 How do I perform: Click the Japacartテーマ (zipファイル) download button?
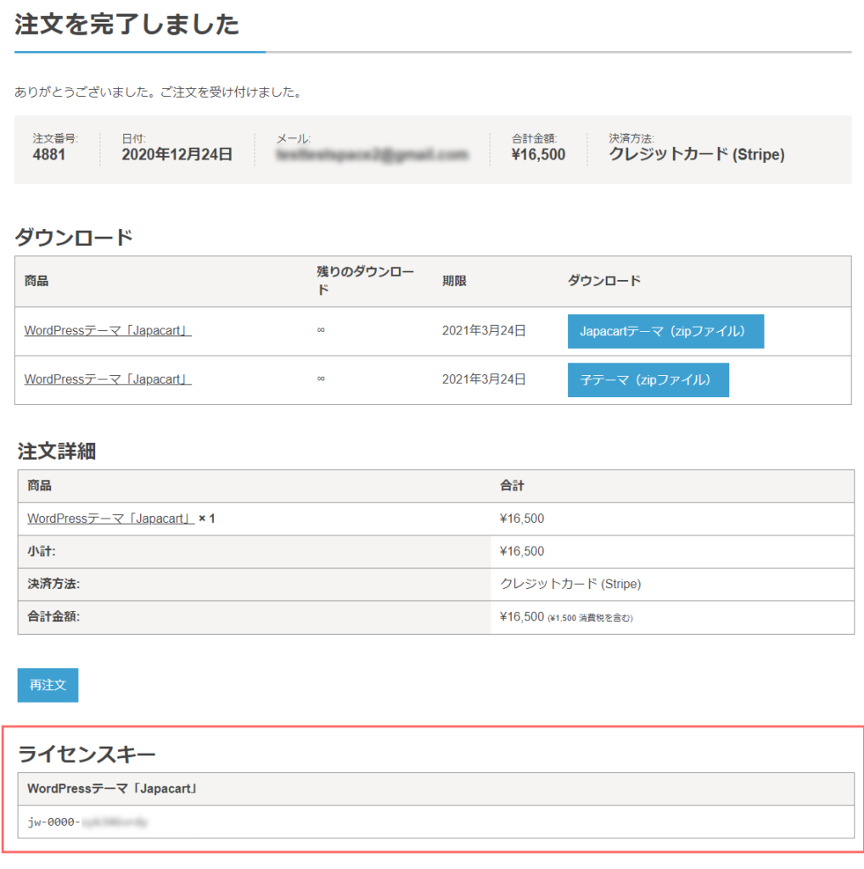[665, 332]
